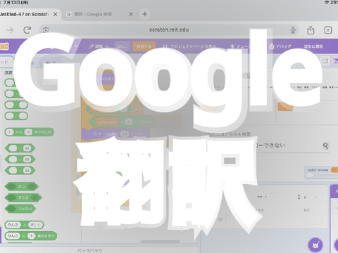Tap the scratch.mit.edu address bar

(169, 30)
